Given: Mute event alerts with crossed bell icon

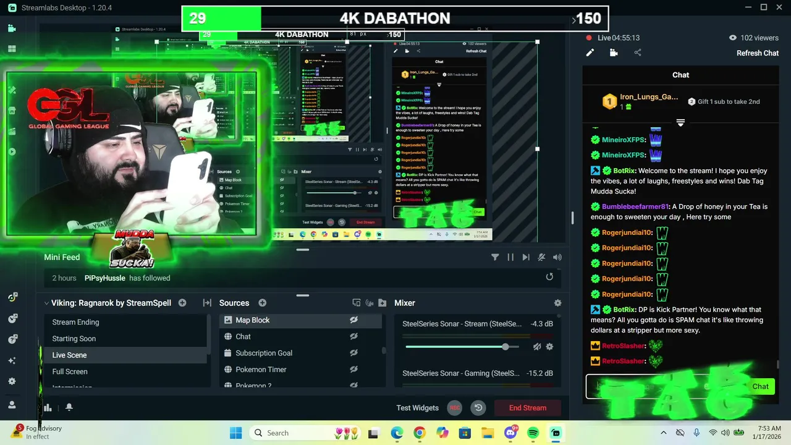Looking at the screenshot, I should [x=541, y=257].
